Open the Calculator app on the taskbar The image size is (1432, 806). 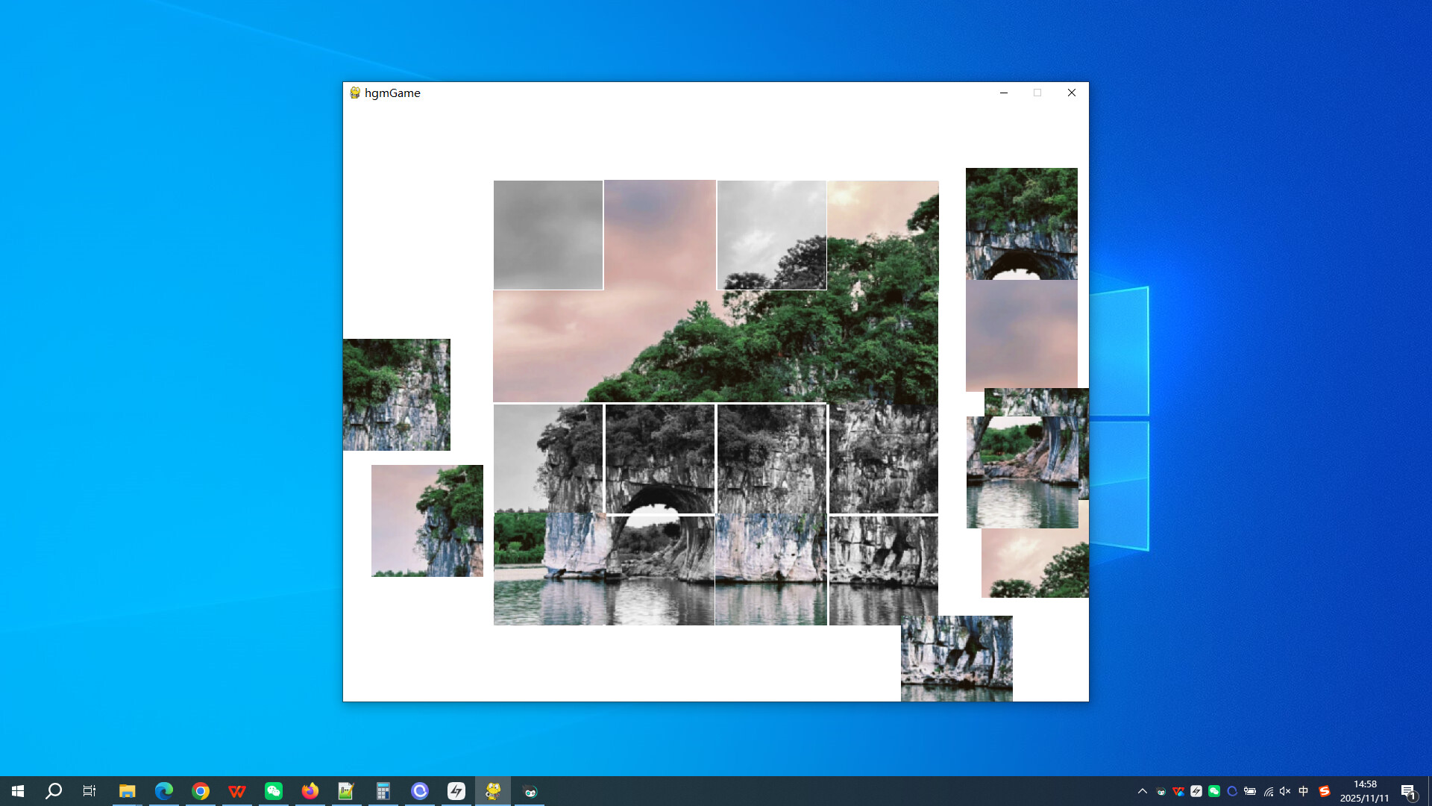383,791
